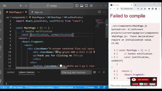Close the bottom panel

click(104, 72)
